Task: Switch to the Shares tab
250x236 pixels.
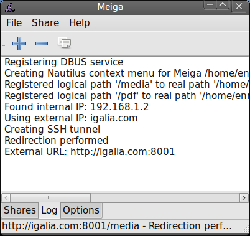Action: click(x=20, y=210)
